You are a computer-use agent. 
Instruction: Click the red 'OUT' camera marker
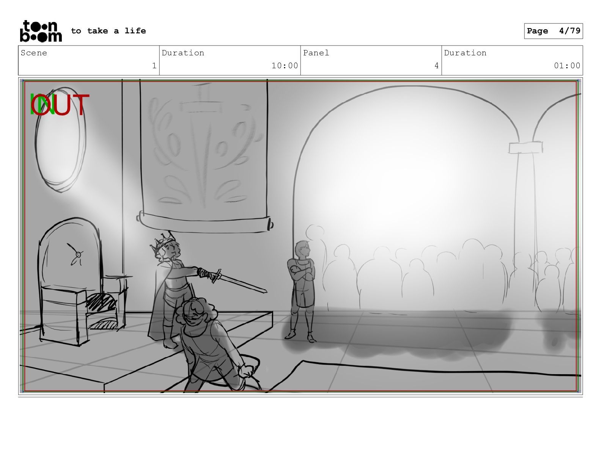[61, 105]
